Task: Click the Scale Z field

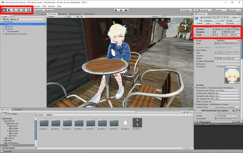Action: (x=237, y=35)
